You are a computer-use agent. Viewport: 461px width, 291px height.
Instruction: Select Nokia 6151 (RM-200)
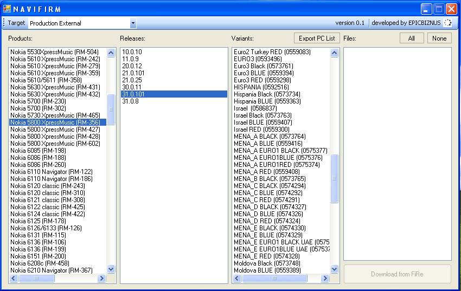pyautogui.click(x=58, y=256)
